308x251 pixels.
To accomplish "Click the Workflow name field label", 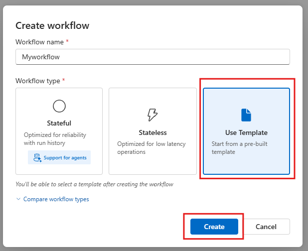I will click(x=40, y=42).
